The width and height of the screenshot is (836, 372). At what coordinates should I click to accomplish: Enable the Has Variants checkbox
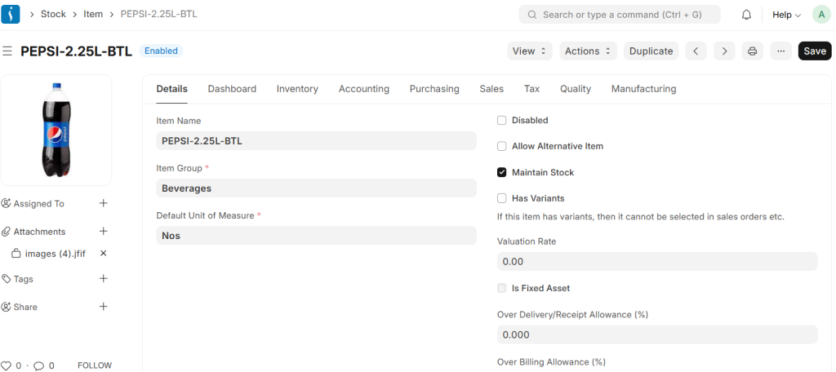pos(501,198)
